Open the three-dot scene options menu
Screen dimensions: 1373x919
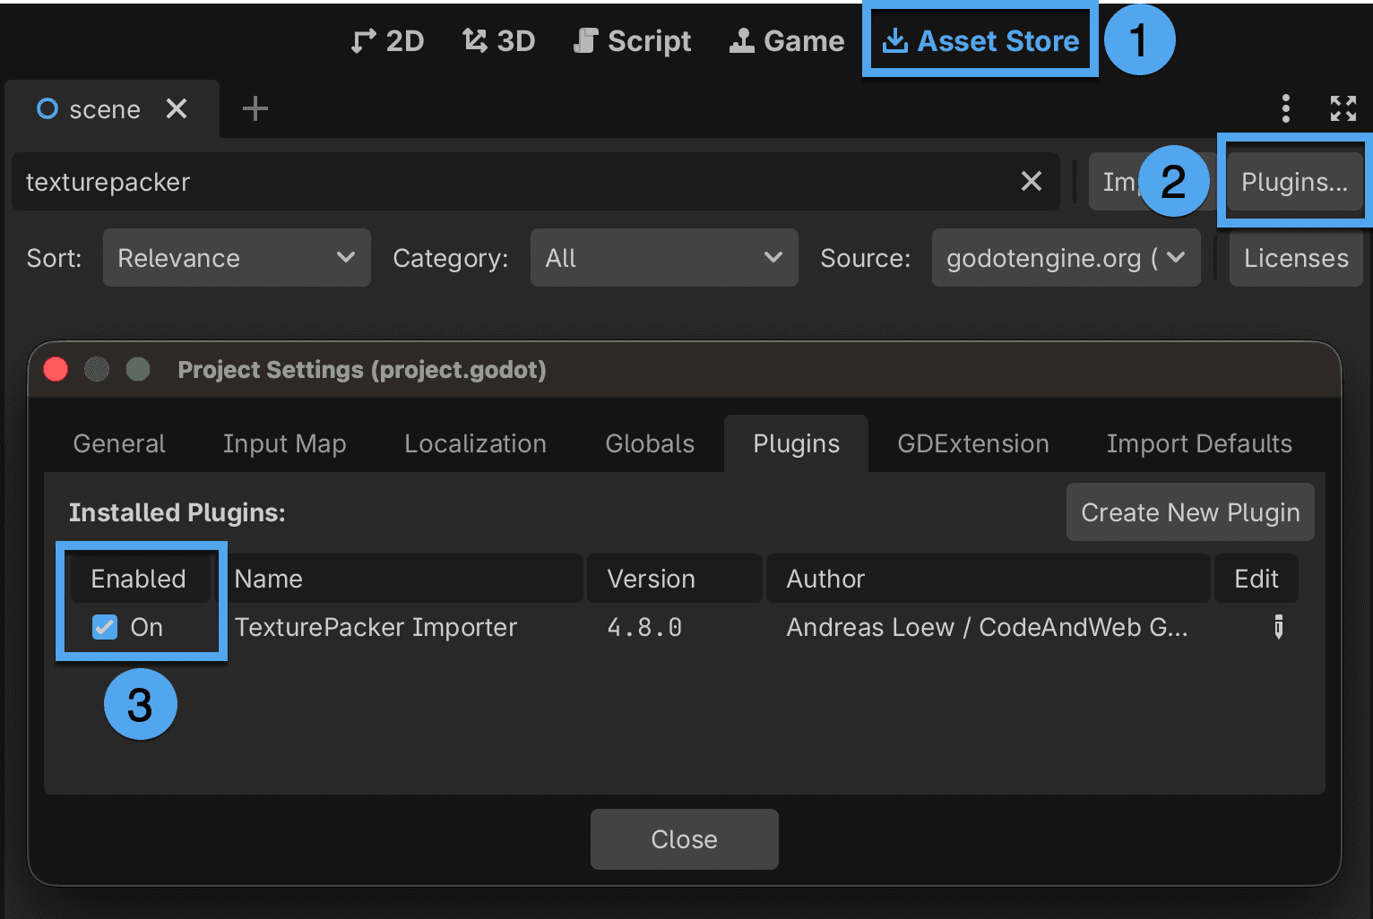[1286, 108]
